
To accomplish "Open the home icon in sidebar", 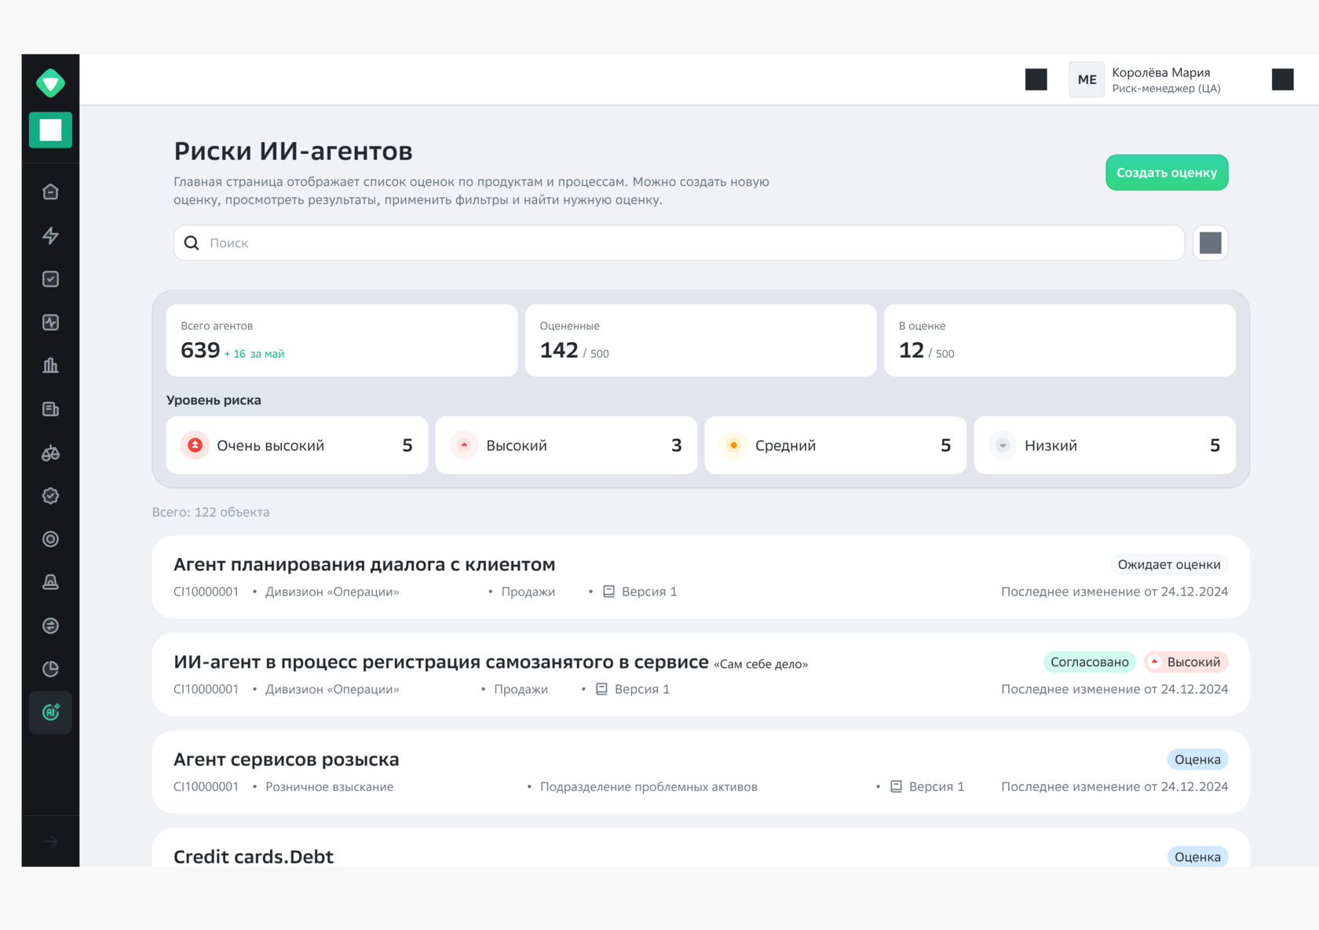I will point(50,191).
